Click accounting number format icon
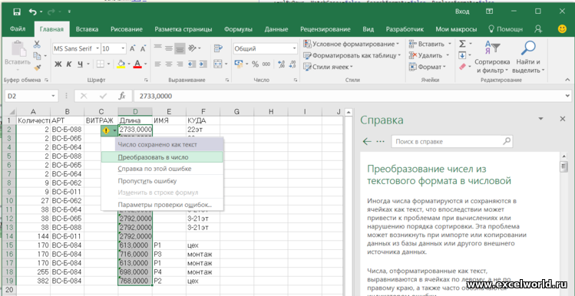The image size is (575, 296). (x=238, y=64)
